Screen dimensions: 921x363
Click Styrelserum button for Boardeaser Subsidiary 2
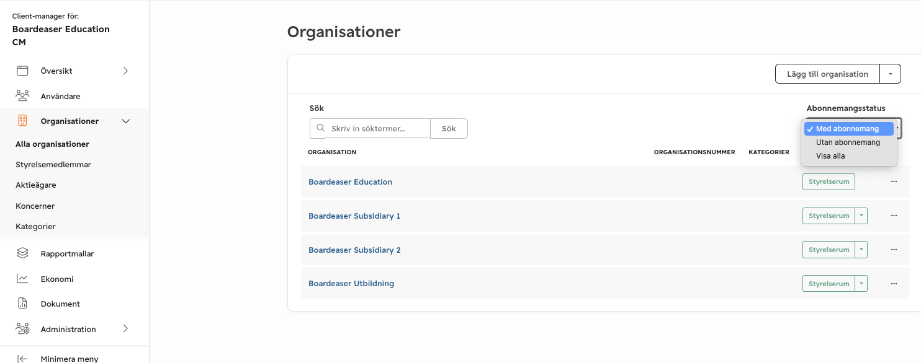click(829, 250)
